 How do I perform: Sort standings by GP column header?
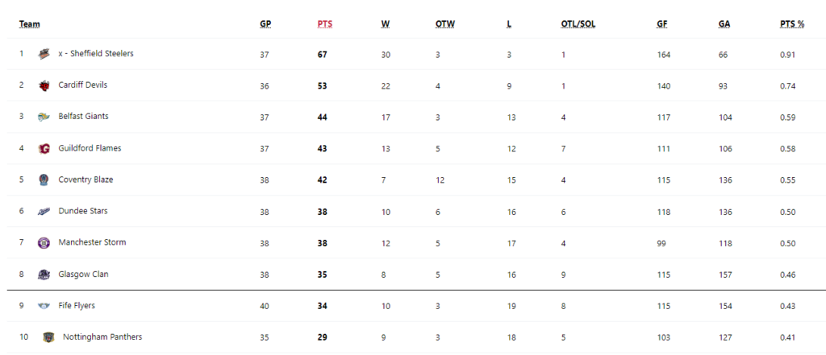[265, 24]
